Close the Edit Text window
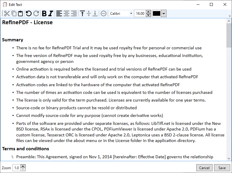This screenshot has width=232, height=173. [x=225, y=5]
